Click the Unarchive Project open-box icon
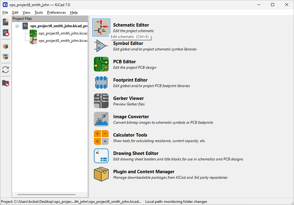294x205 pixels. click(x=6, y=57)
